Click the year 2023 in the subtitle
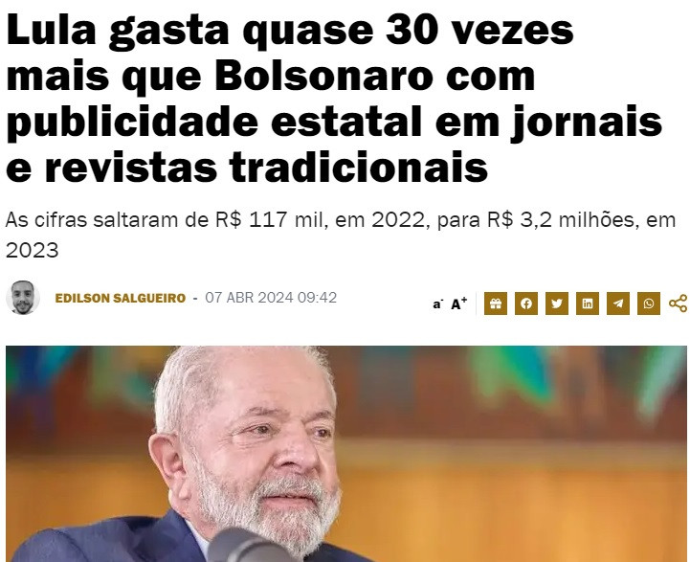 (x=32, y=251)
